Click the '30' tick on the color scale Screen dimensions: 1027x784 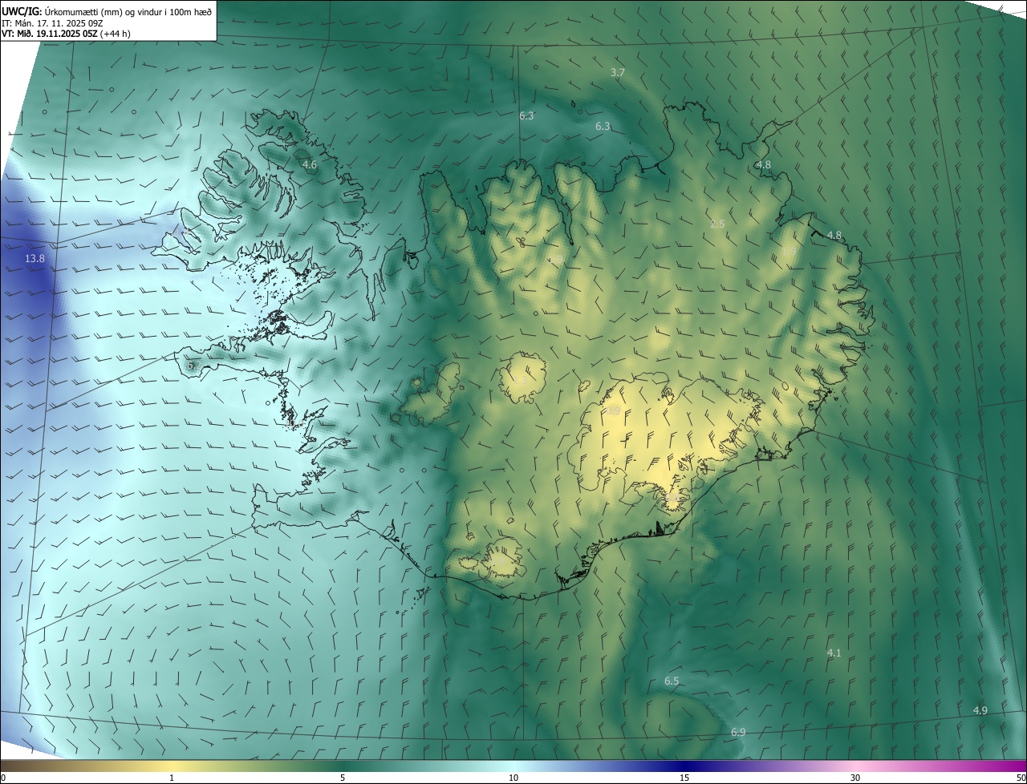coord(855,778)
